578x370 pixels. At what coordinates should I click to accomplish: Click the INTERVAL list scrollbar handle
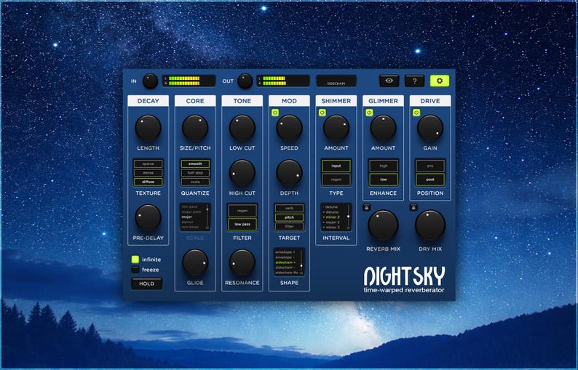349,217
